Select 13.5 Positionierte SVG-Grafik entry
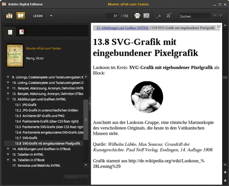Image resolution: width=229 pixels, height=186 pixels. (49, 127)
